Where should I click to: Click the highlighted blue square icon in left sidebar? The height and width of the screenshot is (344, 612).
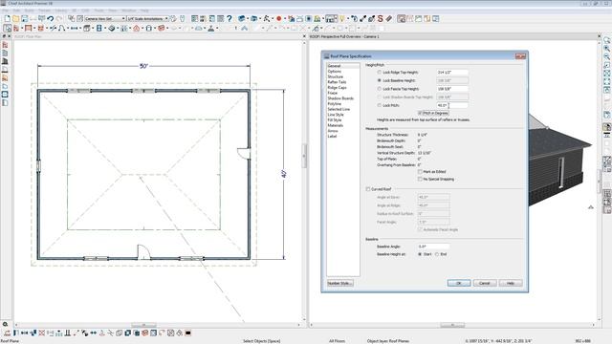(5, 95)
